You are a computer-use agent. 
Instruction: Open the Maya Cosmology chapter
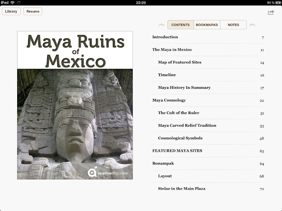(169, 100)
